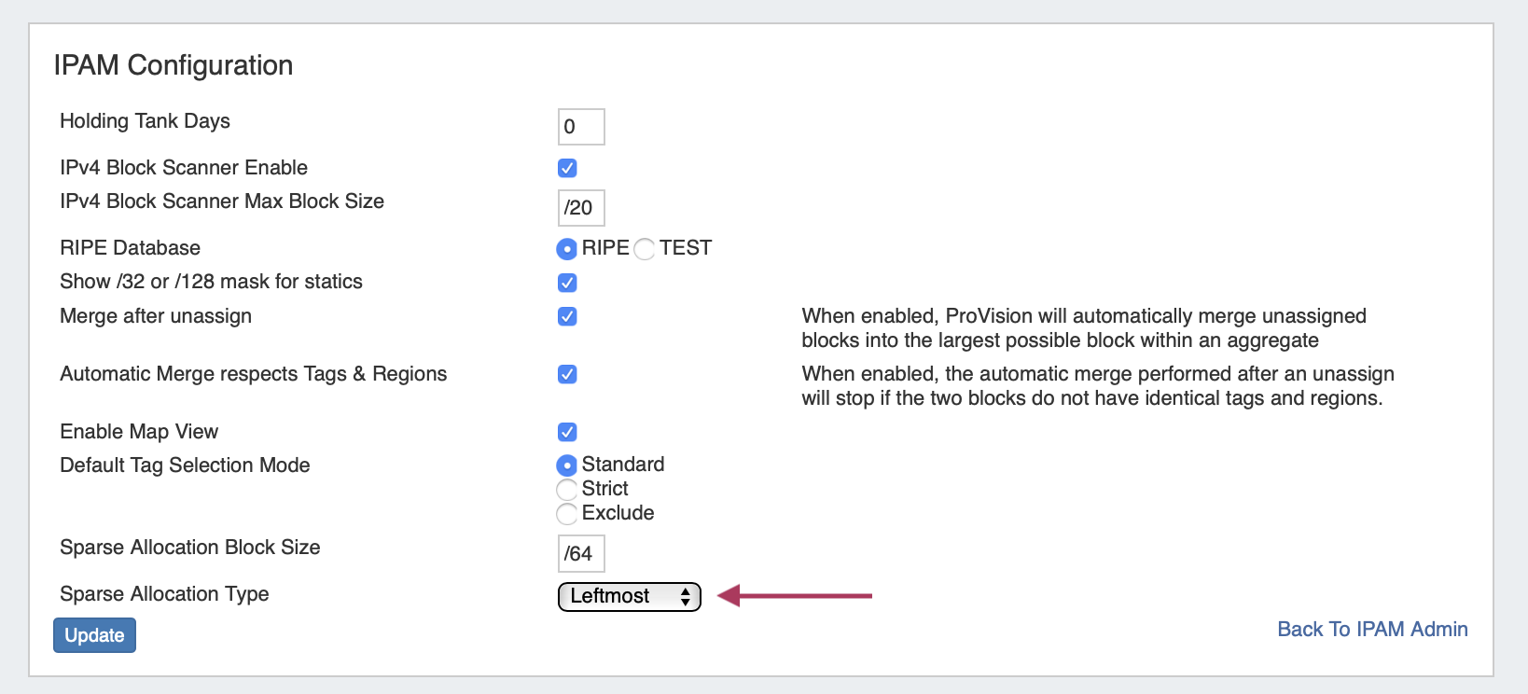Image resolution: width=1528 pixels, height=694 pixels.
Task: Toggle Automatic Merge respects Tags & Regions
Action: (x=567, y=374)
